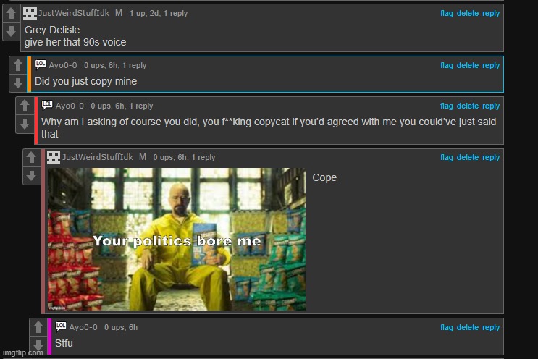Downvote the 'Why am I asking' comment
The width and height of the screenshot is (538, 359).
click(25, 124)
